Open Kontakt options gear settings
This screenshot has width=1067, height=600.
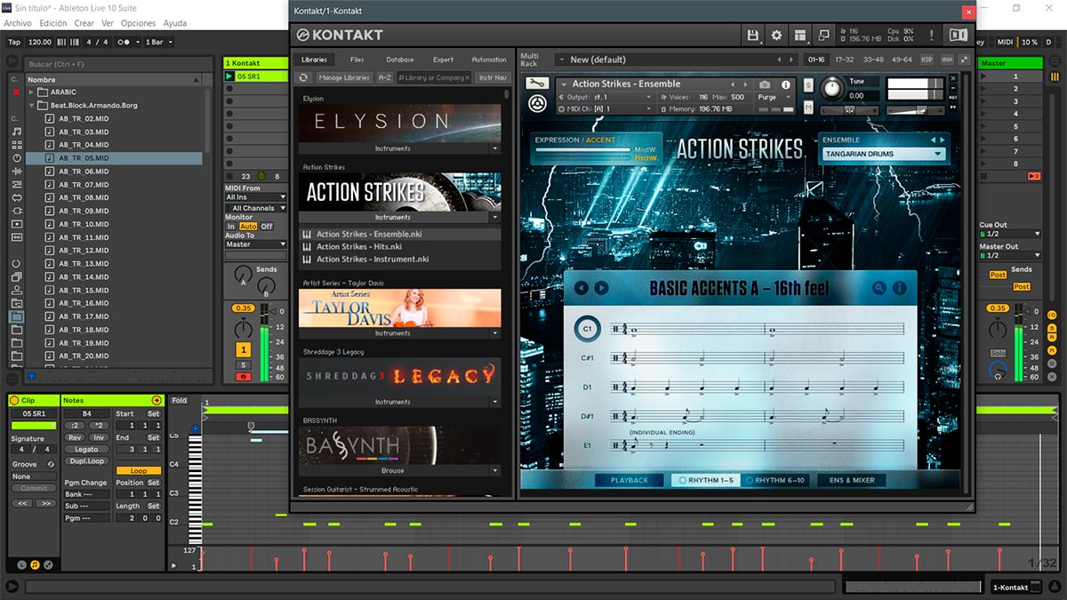pos(776,35)
